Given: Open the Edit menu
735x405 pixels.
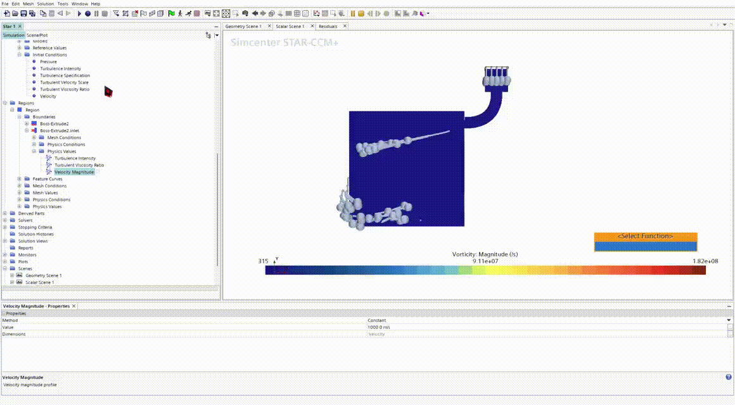Looking at the screenshot, I should (x=15, y=4).
